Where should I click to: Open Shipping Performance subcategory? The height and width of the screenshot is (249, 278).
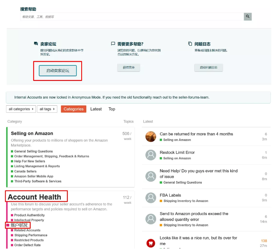coord(31,235)
